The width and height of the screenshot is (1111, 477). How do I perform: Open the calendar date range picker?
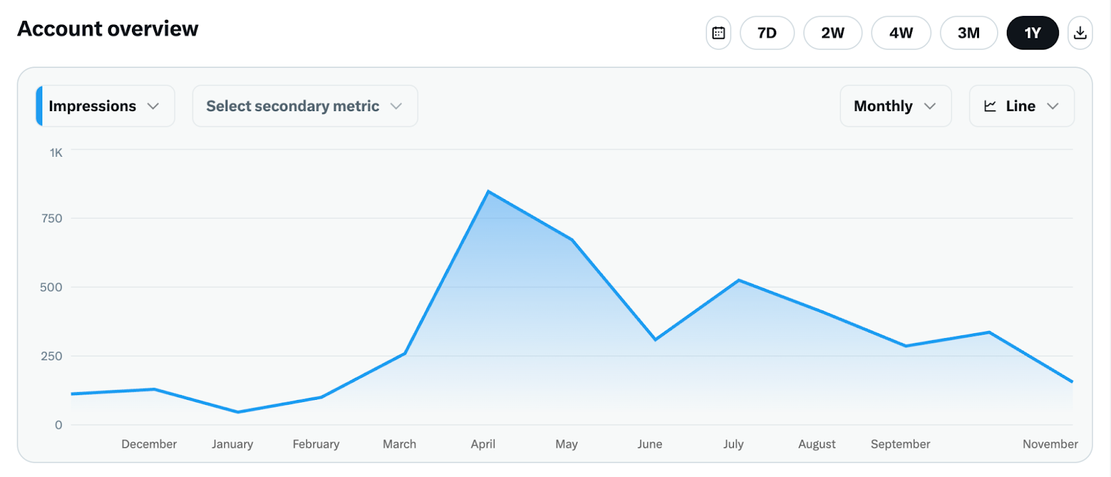[x=719, y=33]
